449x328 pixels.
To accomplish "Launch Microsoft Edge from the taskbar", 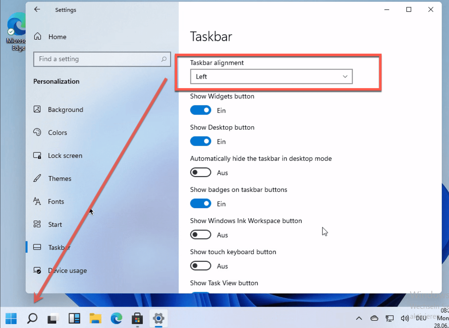I will pos(116,318).
